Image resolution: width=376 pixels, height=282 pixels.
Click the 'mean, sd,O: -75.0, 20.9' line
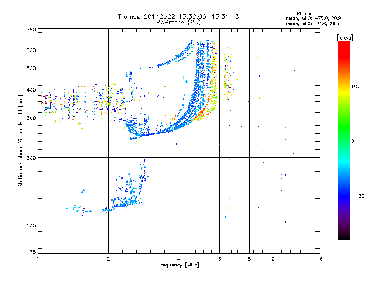click(x=313, y=18)
